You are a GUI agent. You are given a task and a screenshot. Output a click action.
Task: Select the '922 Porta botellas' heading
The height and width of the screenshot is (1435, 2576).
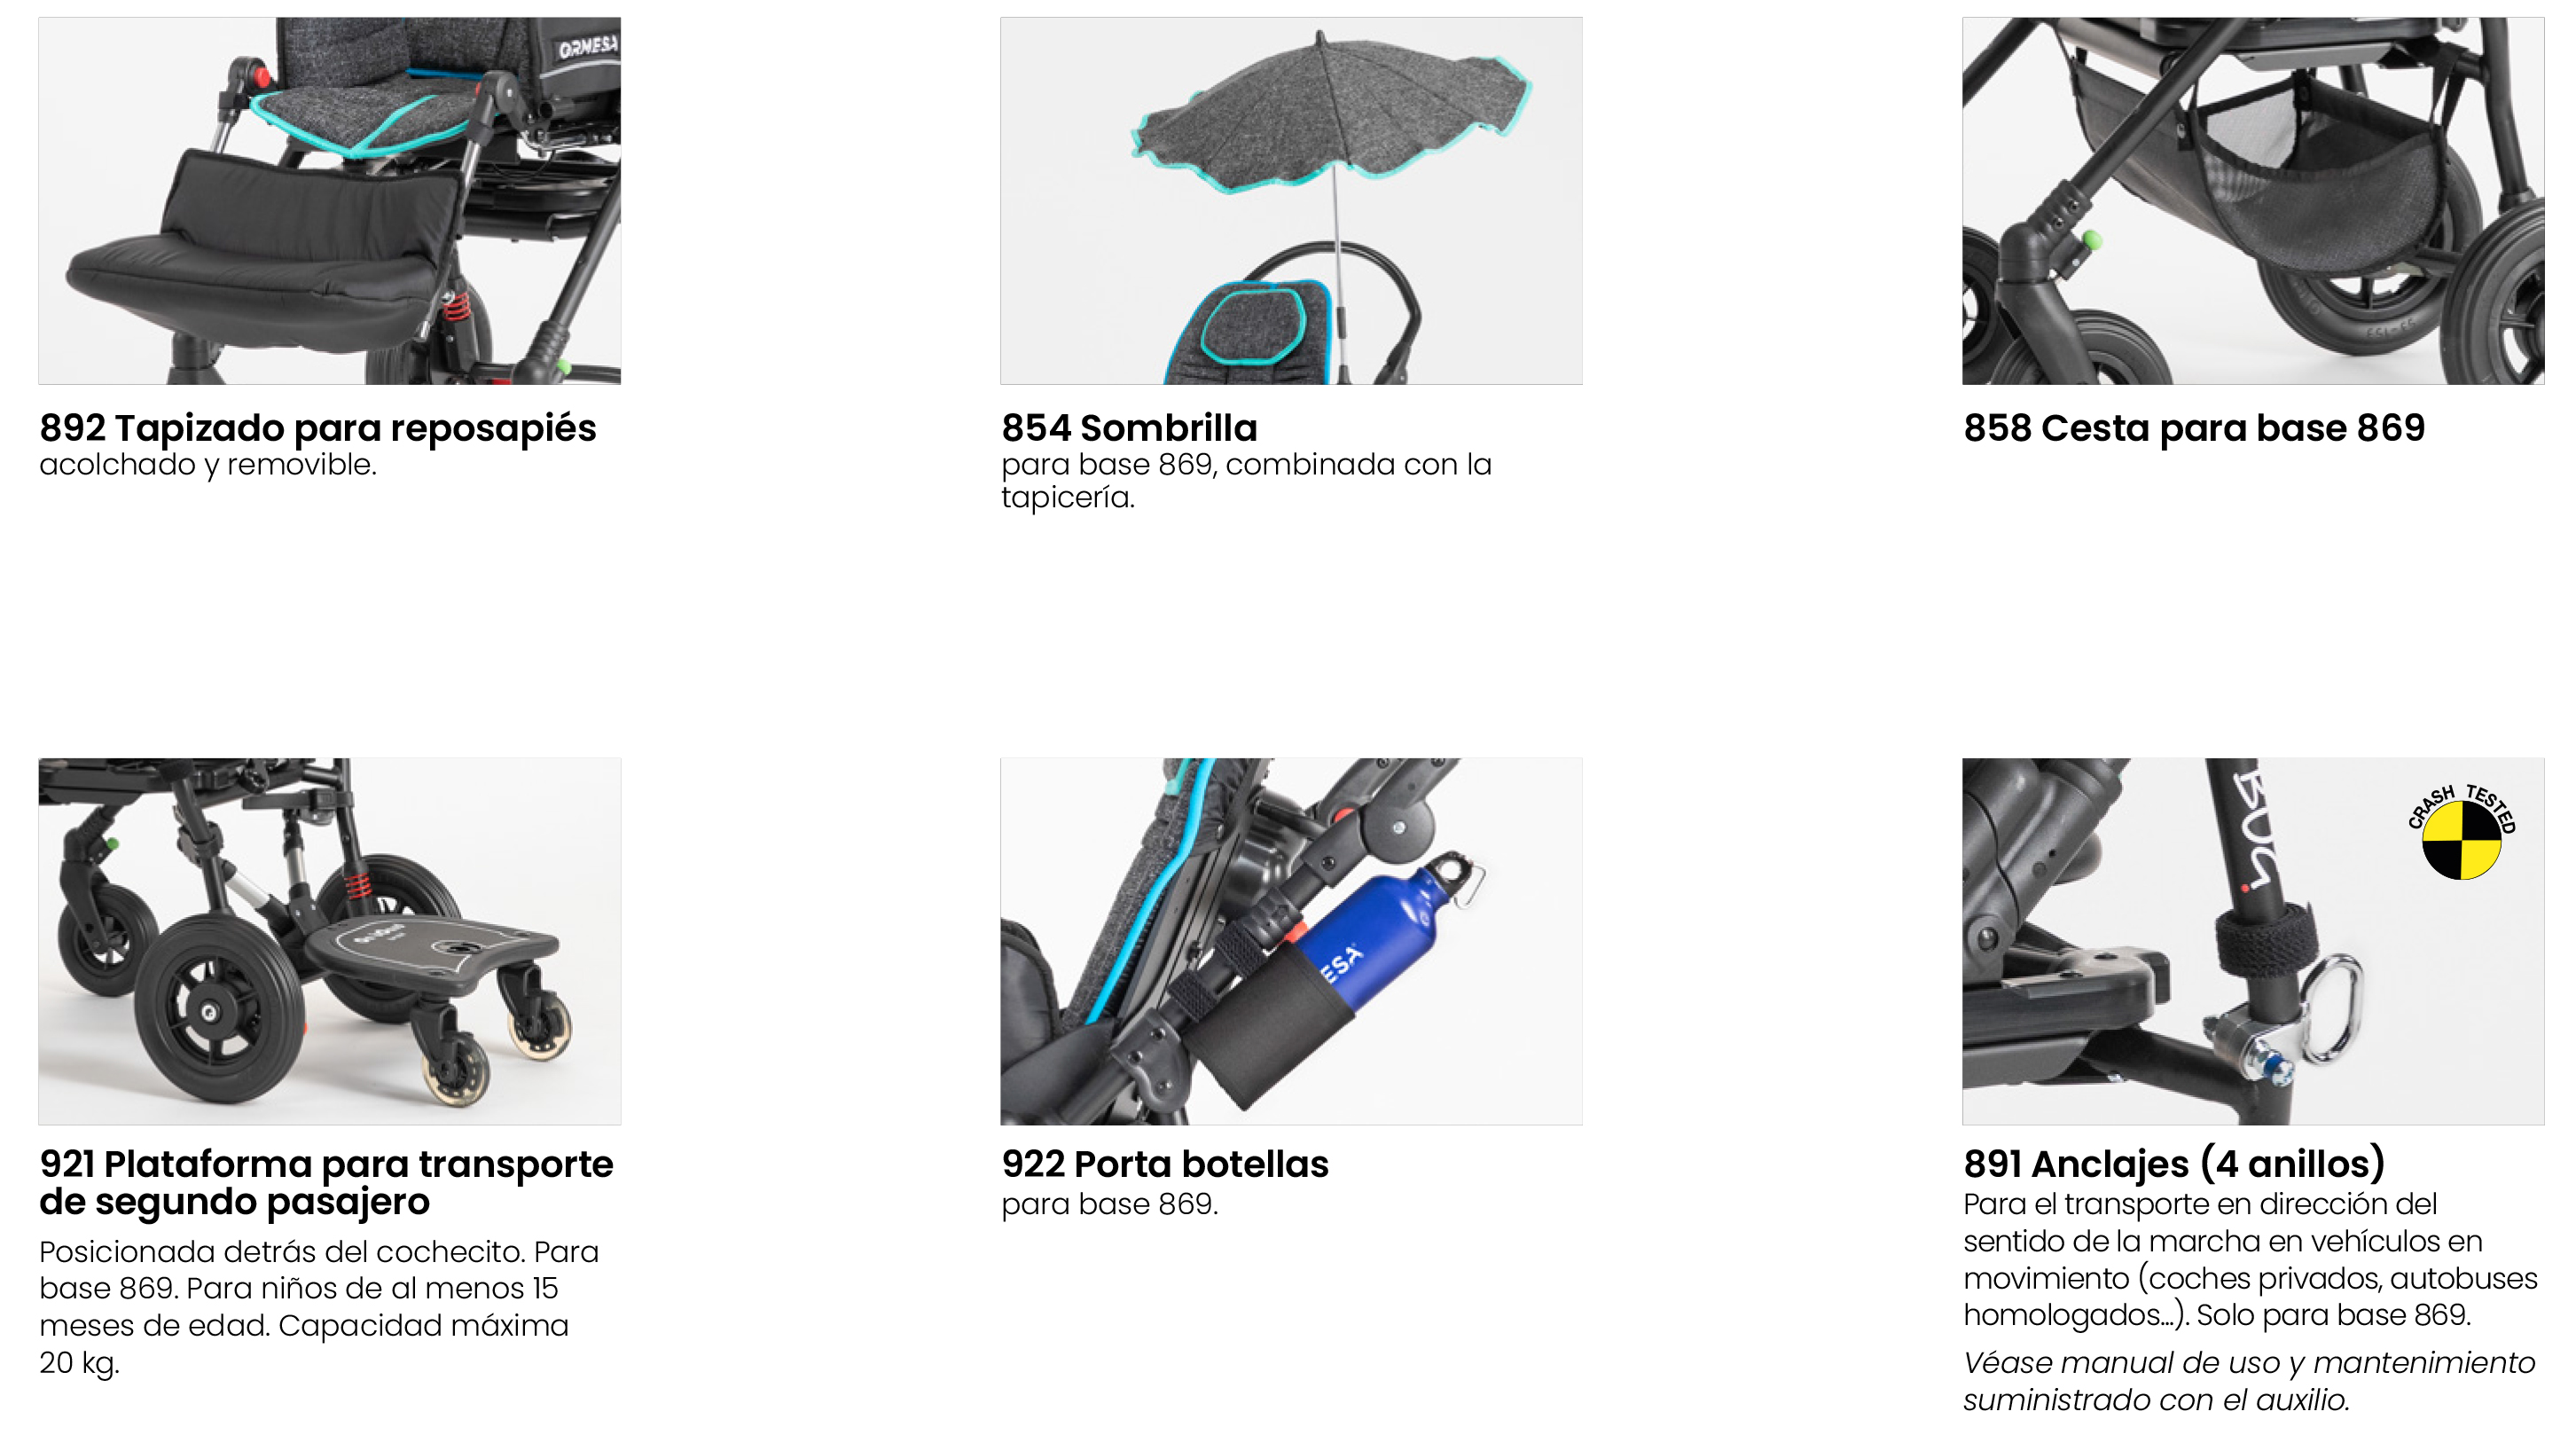pyautogui.click(x=1165, y=1164)
